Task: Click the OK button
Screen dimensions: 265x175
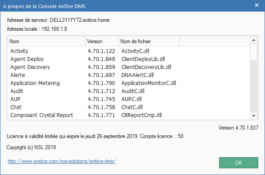Action: tap(239, 163)
